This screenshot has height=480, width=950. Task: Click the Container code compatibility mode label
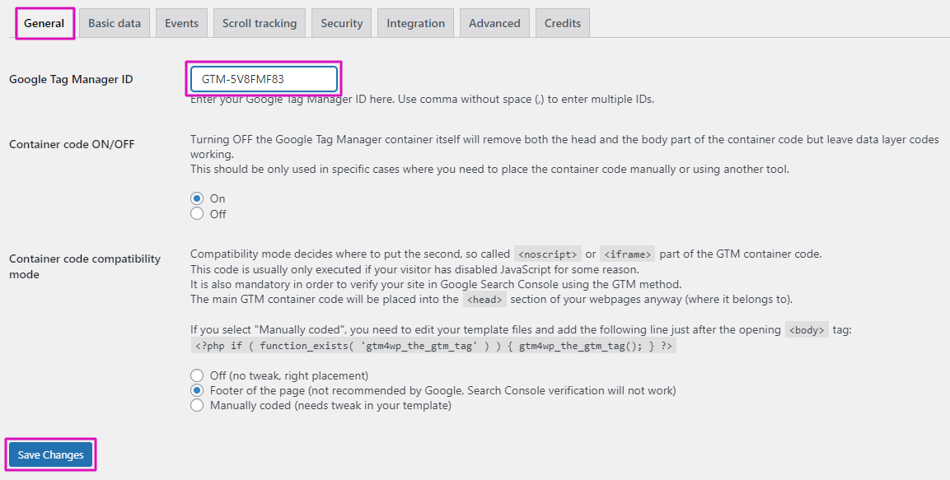(x=85, y=266)
